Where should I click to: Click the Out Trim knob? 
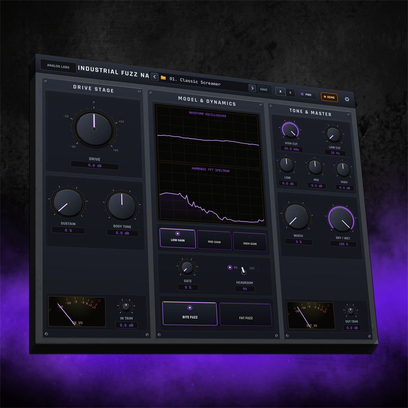click(x=351, y=311)
